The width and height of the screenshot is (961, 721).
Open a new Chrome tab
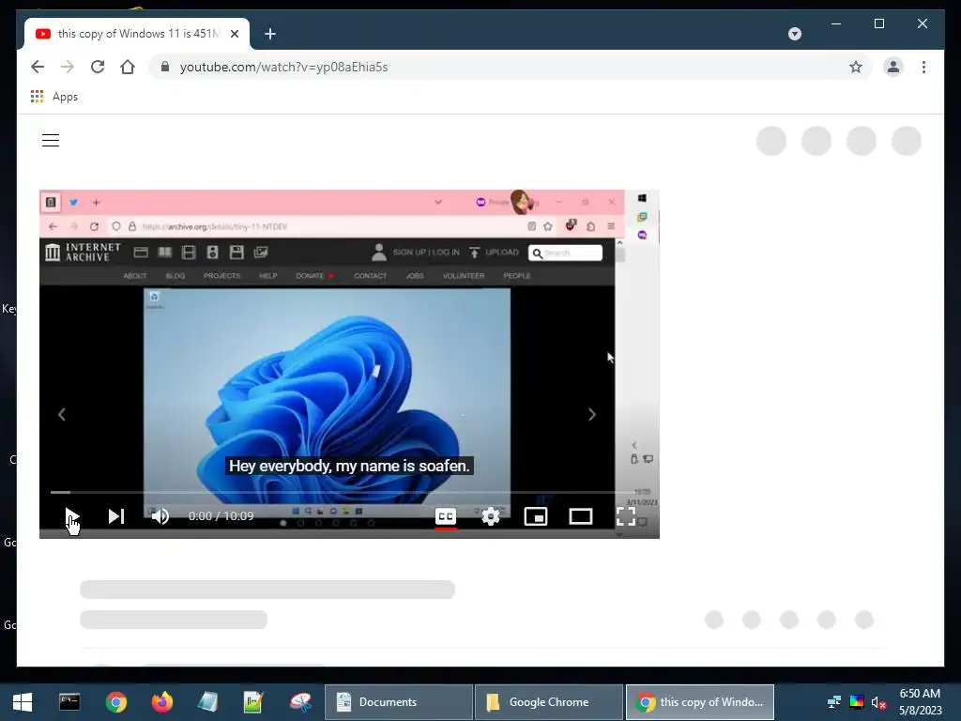[x=269, y=34]
